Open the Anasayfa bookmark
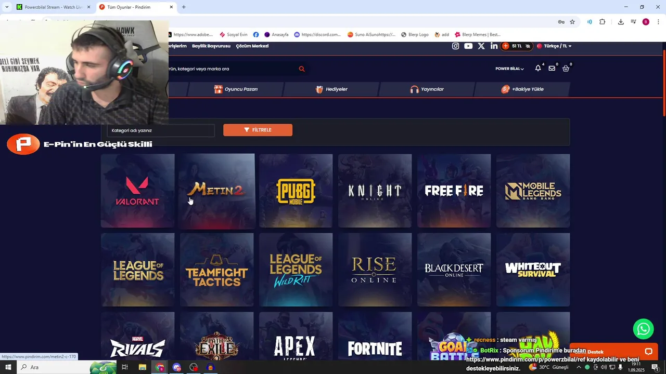Image resolution: width=666 pixels, height=374 pixels. point(276,35)
